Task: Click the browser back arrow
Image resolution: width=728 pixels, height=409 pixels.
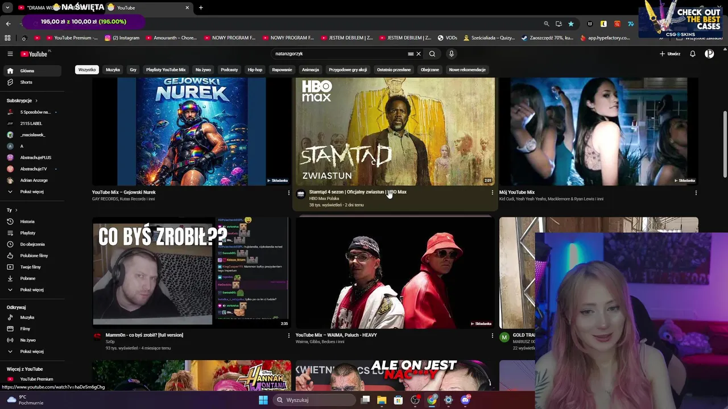Action: tap(8, 24)
